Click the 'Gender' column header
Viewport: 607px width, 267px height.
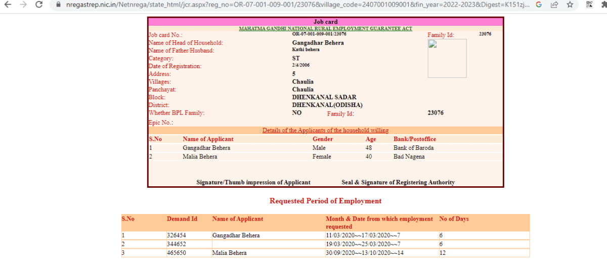tap(323, 139)
